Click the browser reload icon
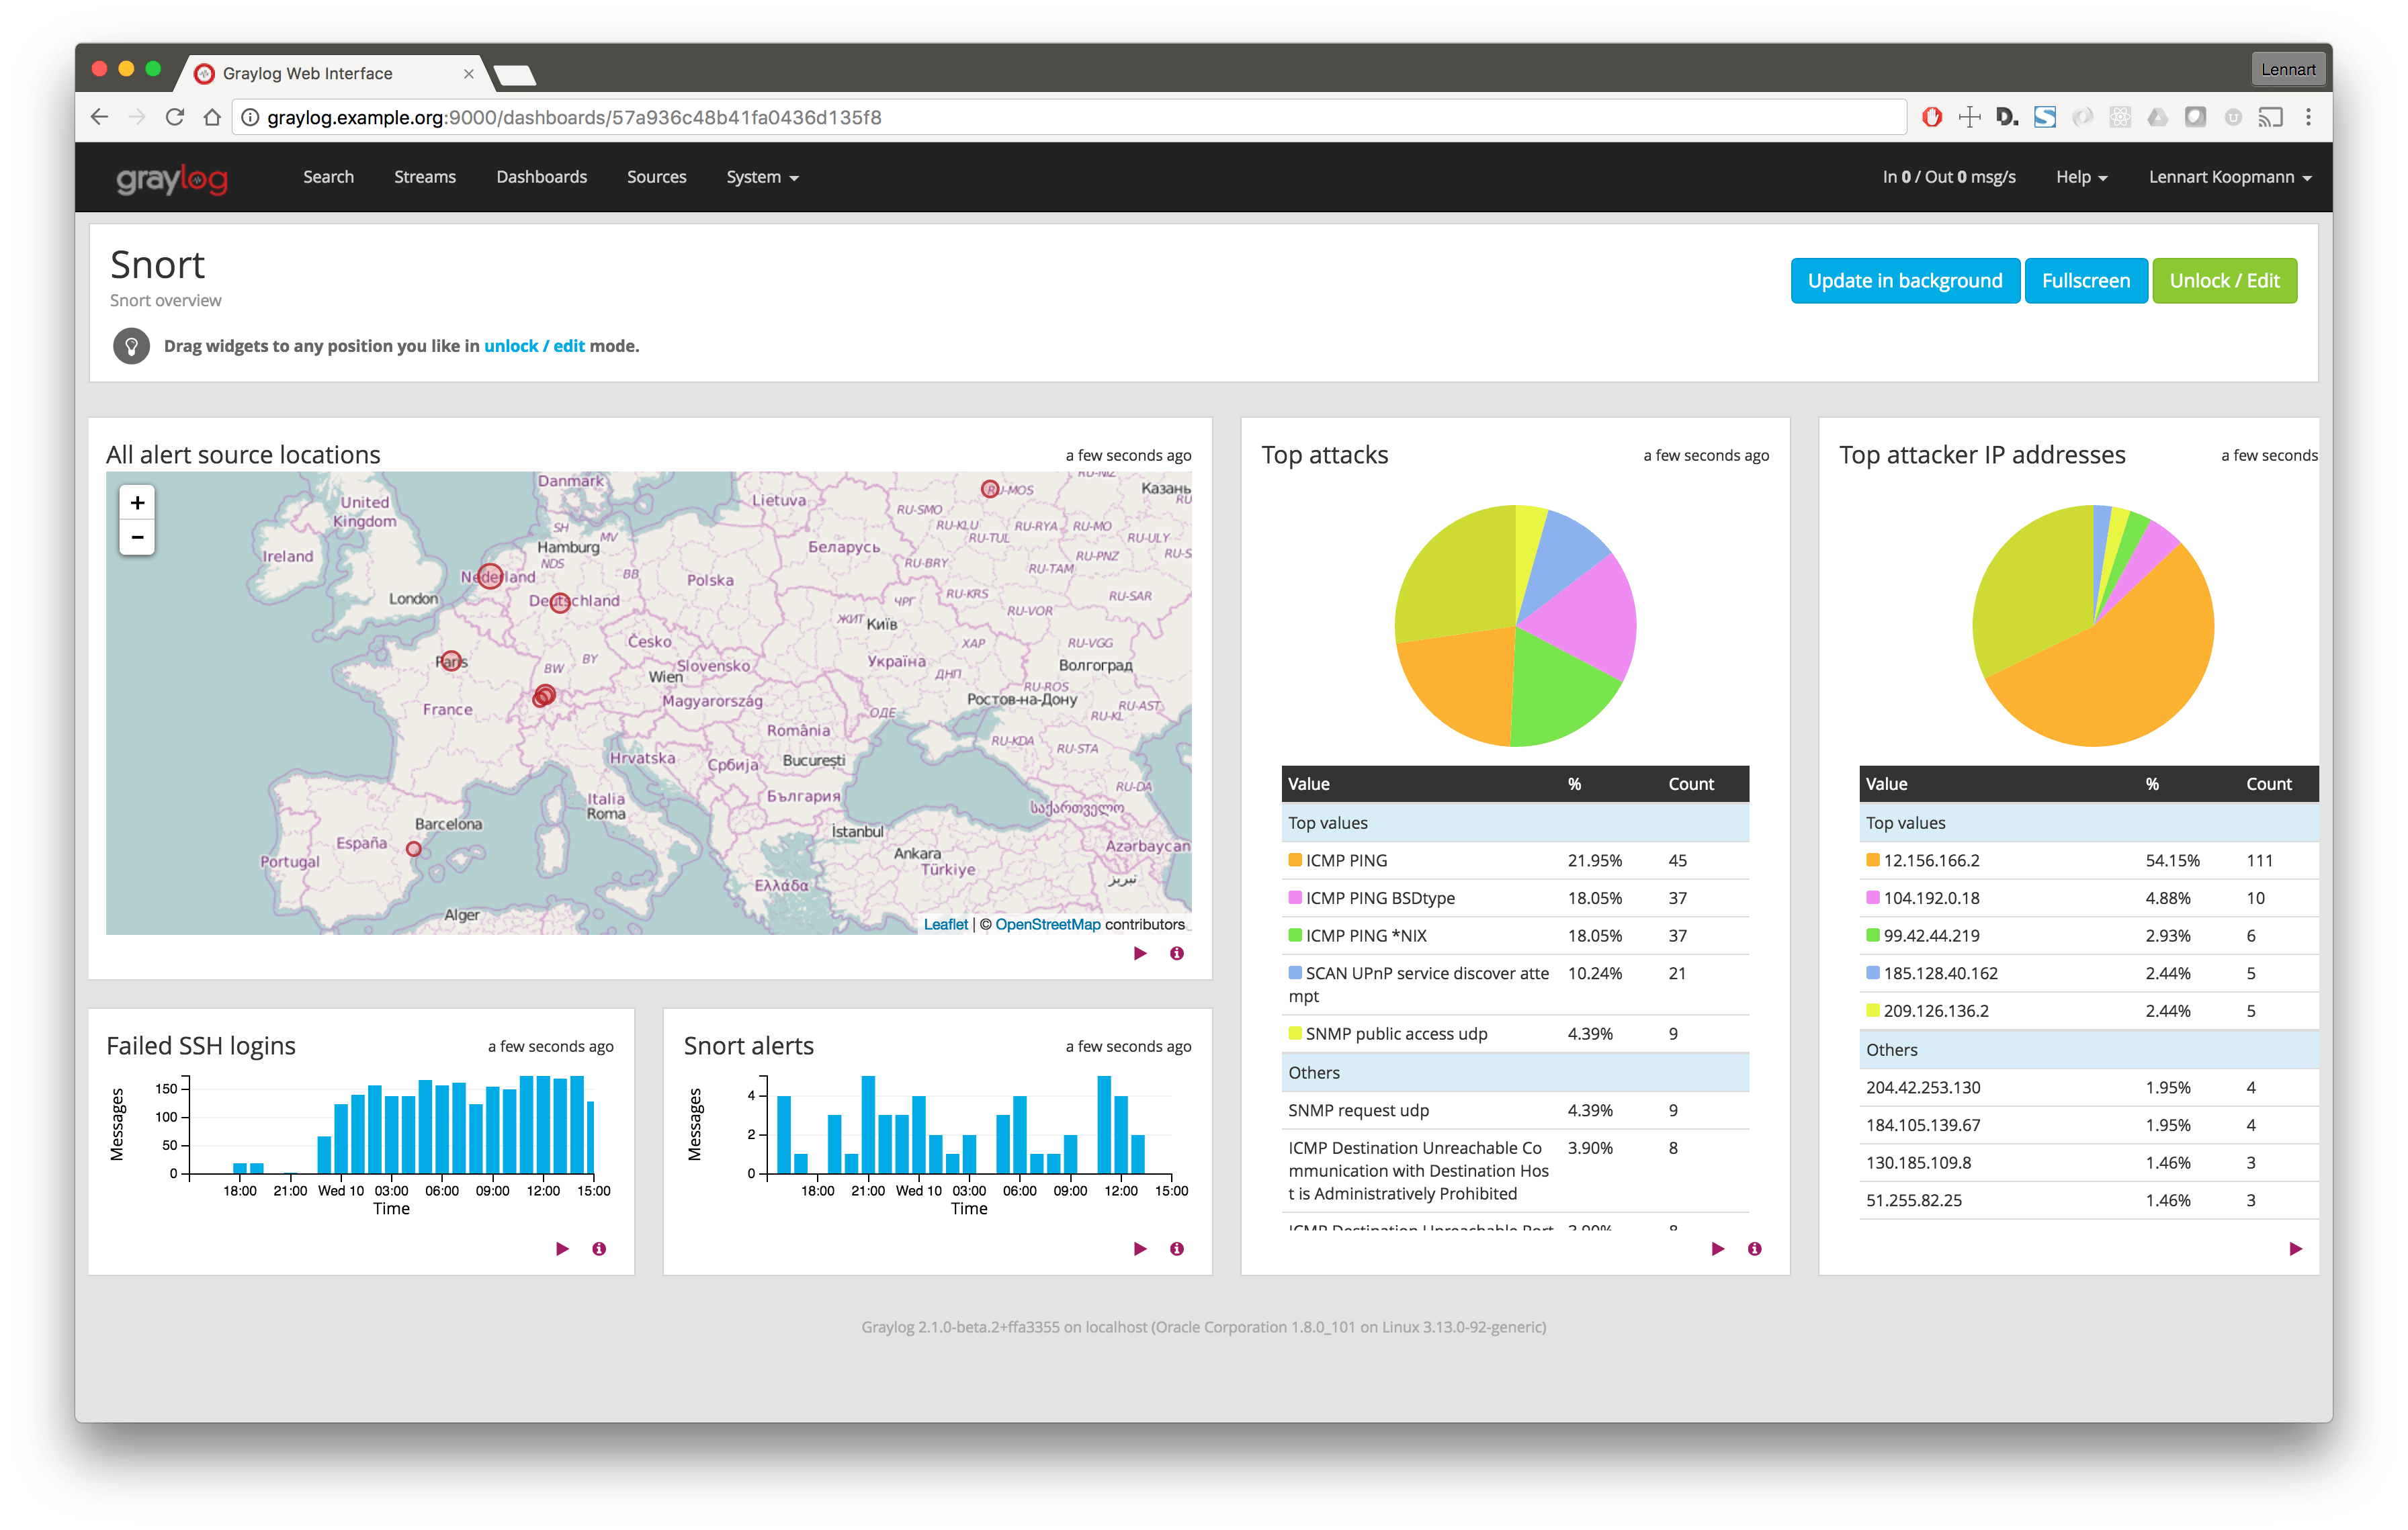 [x=175, y=117]
